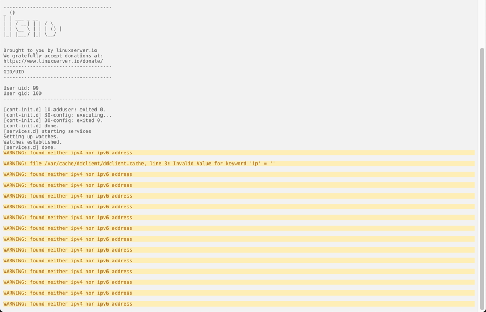Click the '[services.d] done.' line

[x=30, y=147]
